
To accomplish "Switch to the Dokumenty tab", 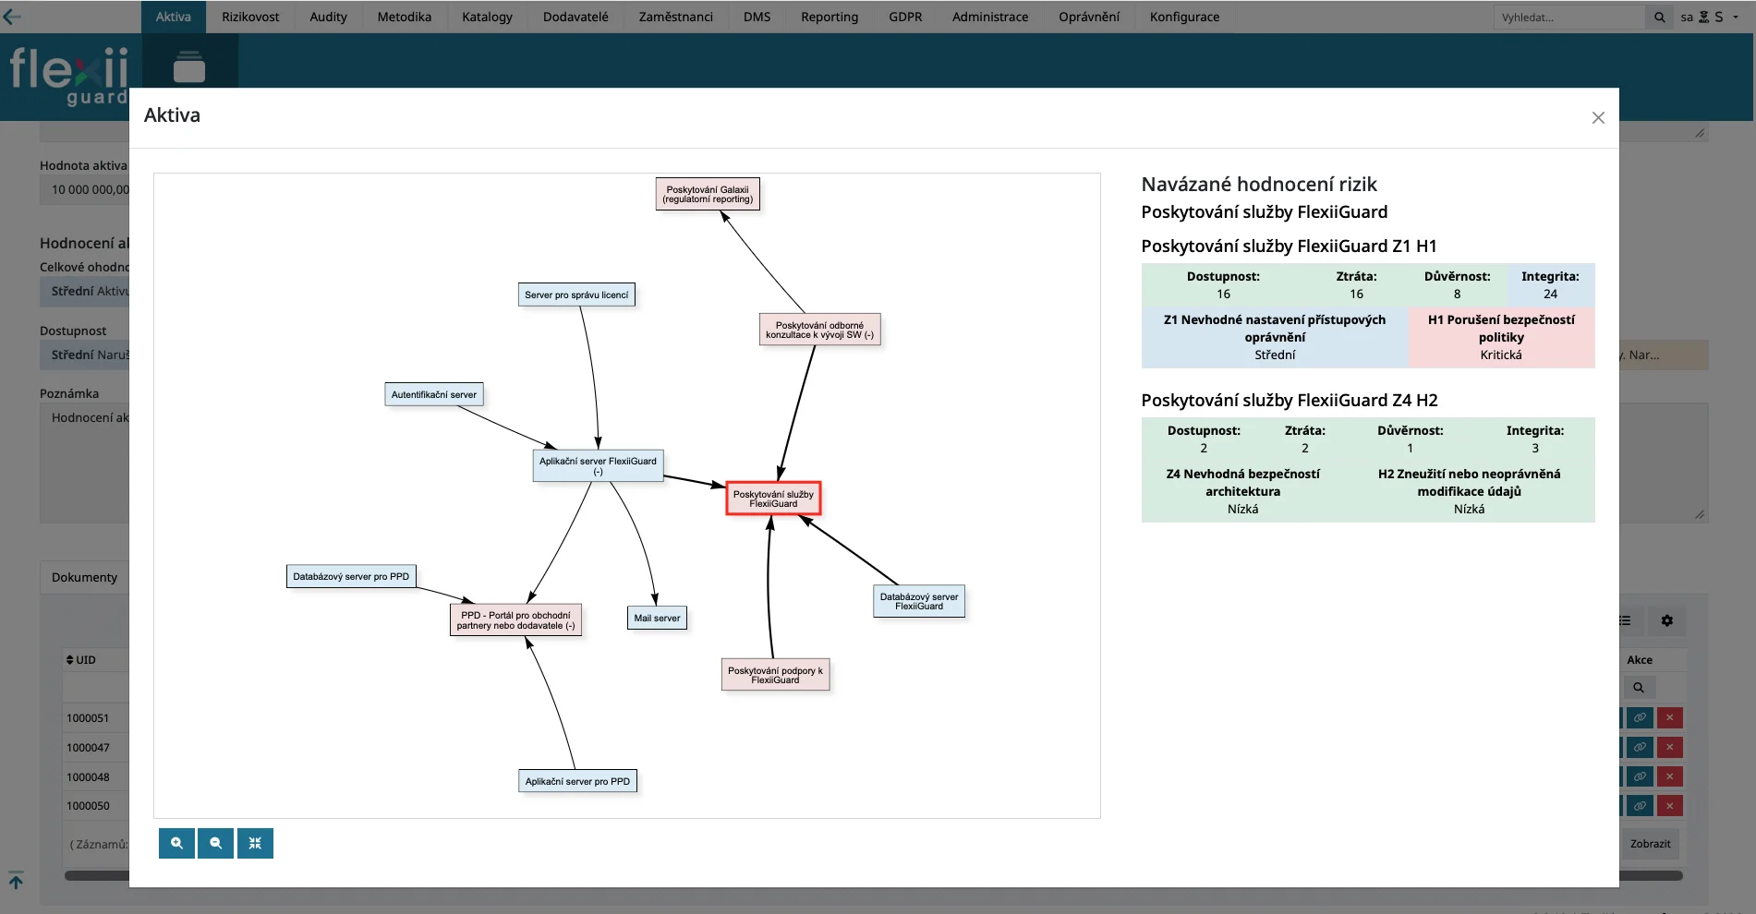I will pos(84,577).
